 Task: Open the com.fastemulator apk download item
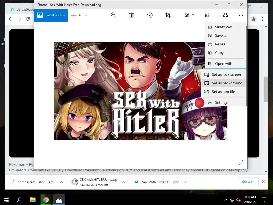pos(36,182)
